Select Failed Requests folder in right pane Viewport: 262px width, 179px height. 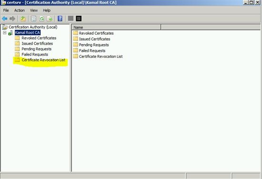92,51
